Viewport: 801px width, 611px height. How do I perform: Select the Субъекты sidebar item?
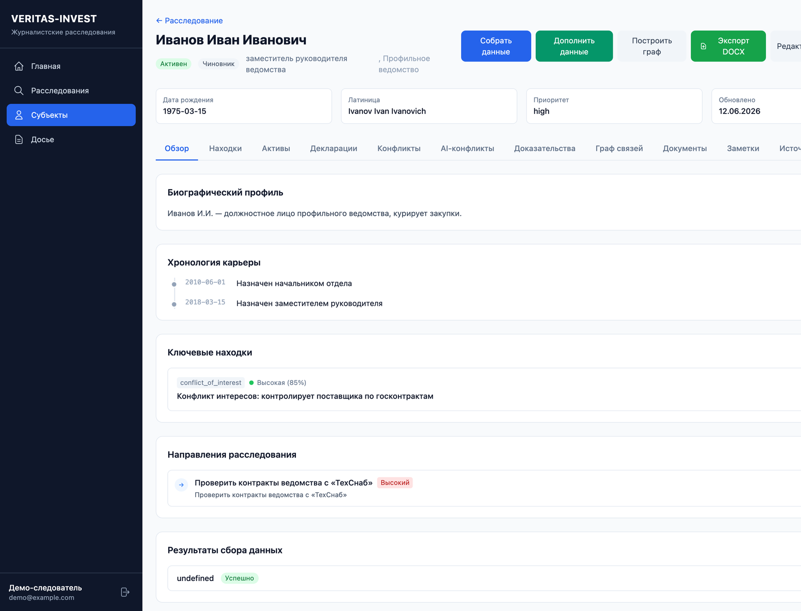click(71, 115)
